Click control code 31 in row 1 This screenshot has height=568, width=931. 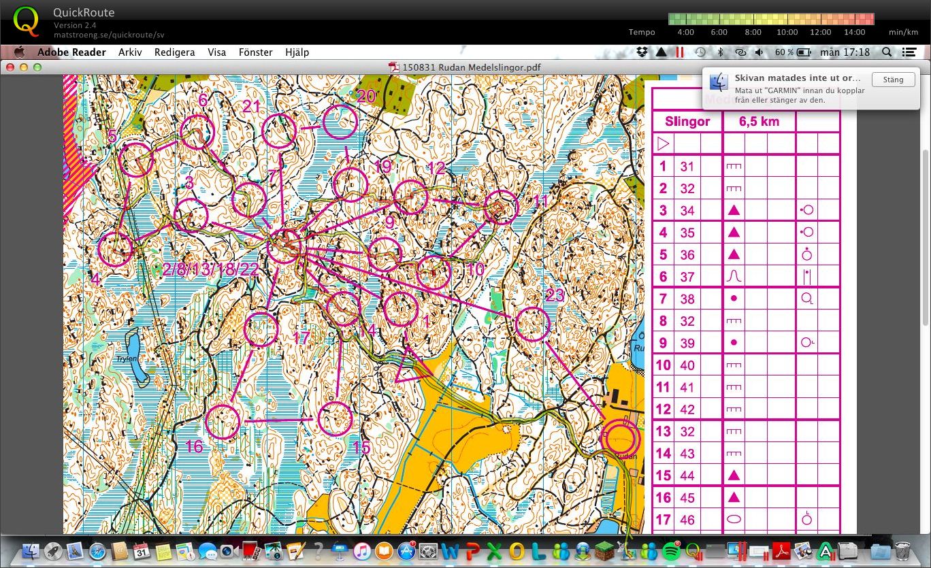point(687,166)
